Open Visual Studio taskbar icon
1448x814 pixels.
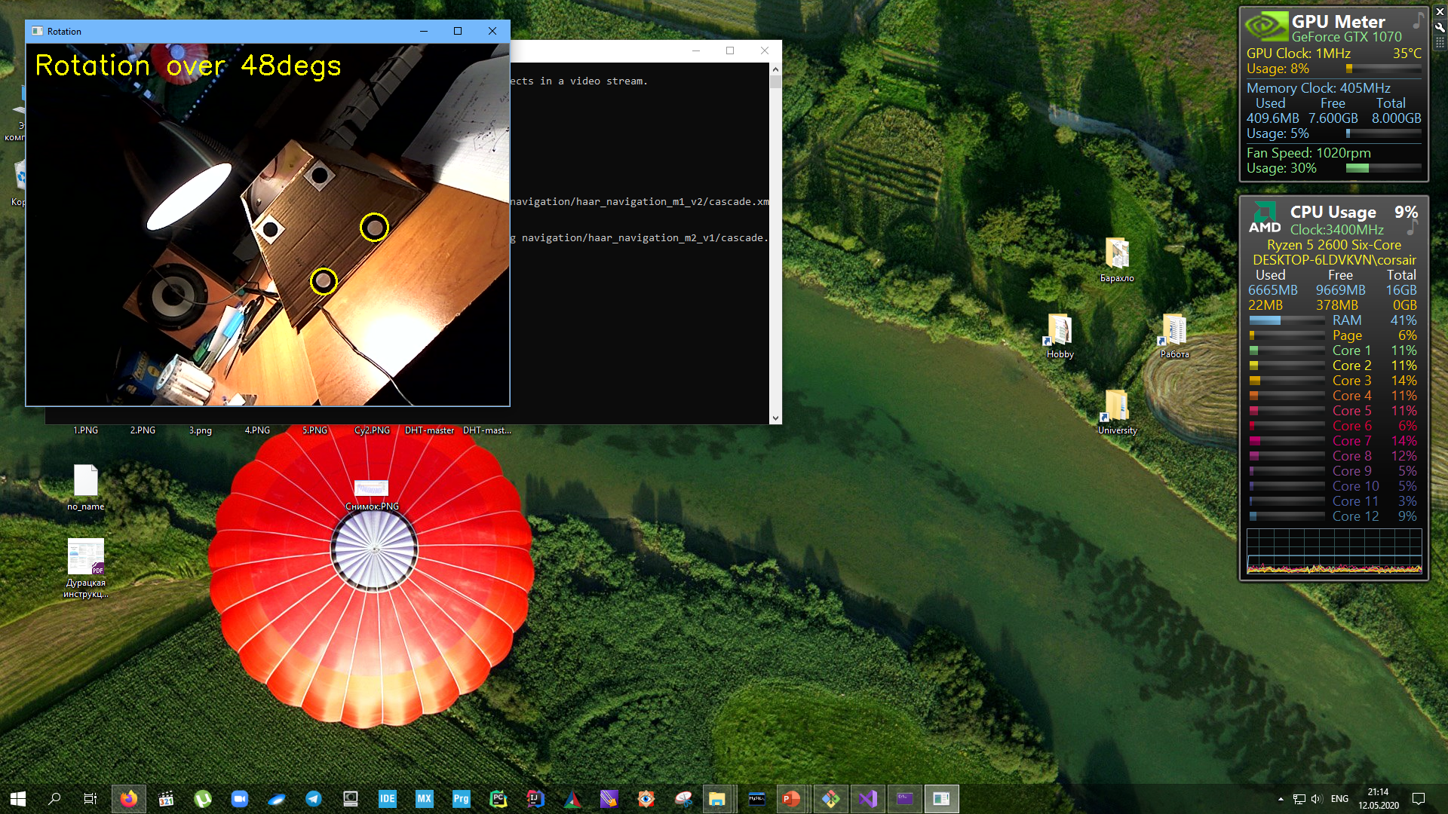(868, 799)
